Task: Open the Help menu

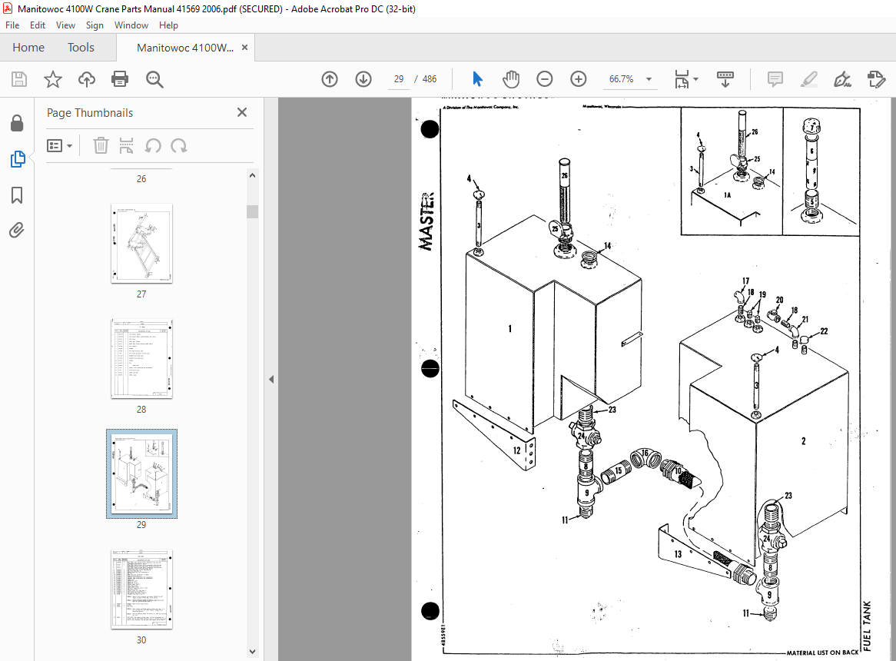Action: click(168, 25)
